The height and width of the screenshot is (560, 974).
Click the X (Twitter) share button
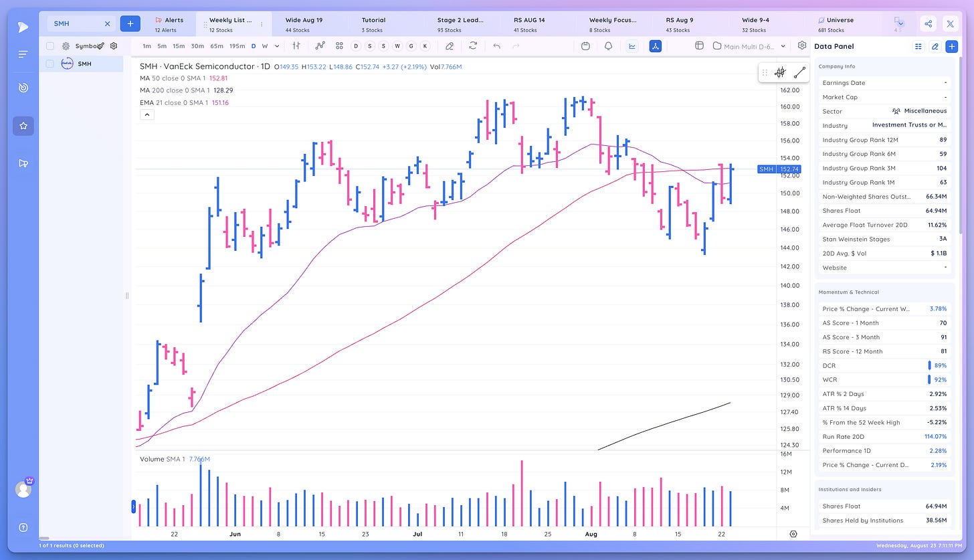[950, 24]
